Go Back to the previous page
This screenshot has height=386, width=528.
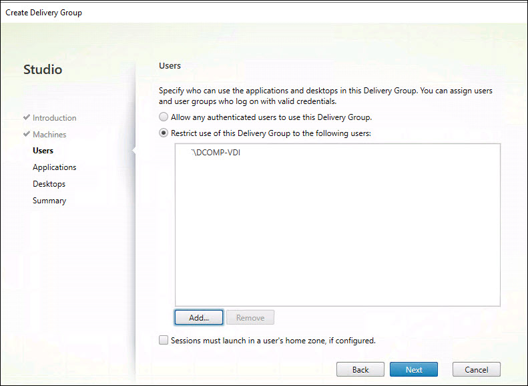(x=360, y=369)
